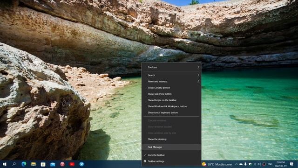298x168 pixels.
Task: Open the Windows Start menu
Action: coord(5,164)
